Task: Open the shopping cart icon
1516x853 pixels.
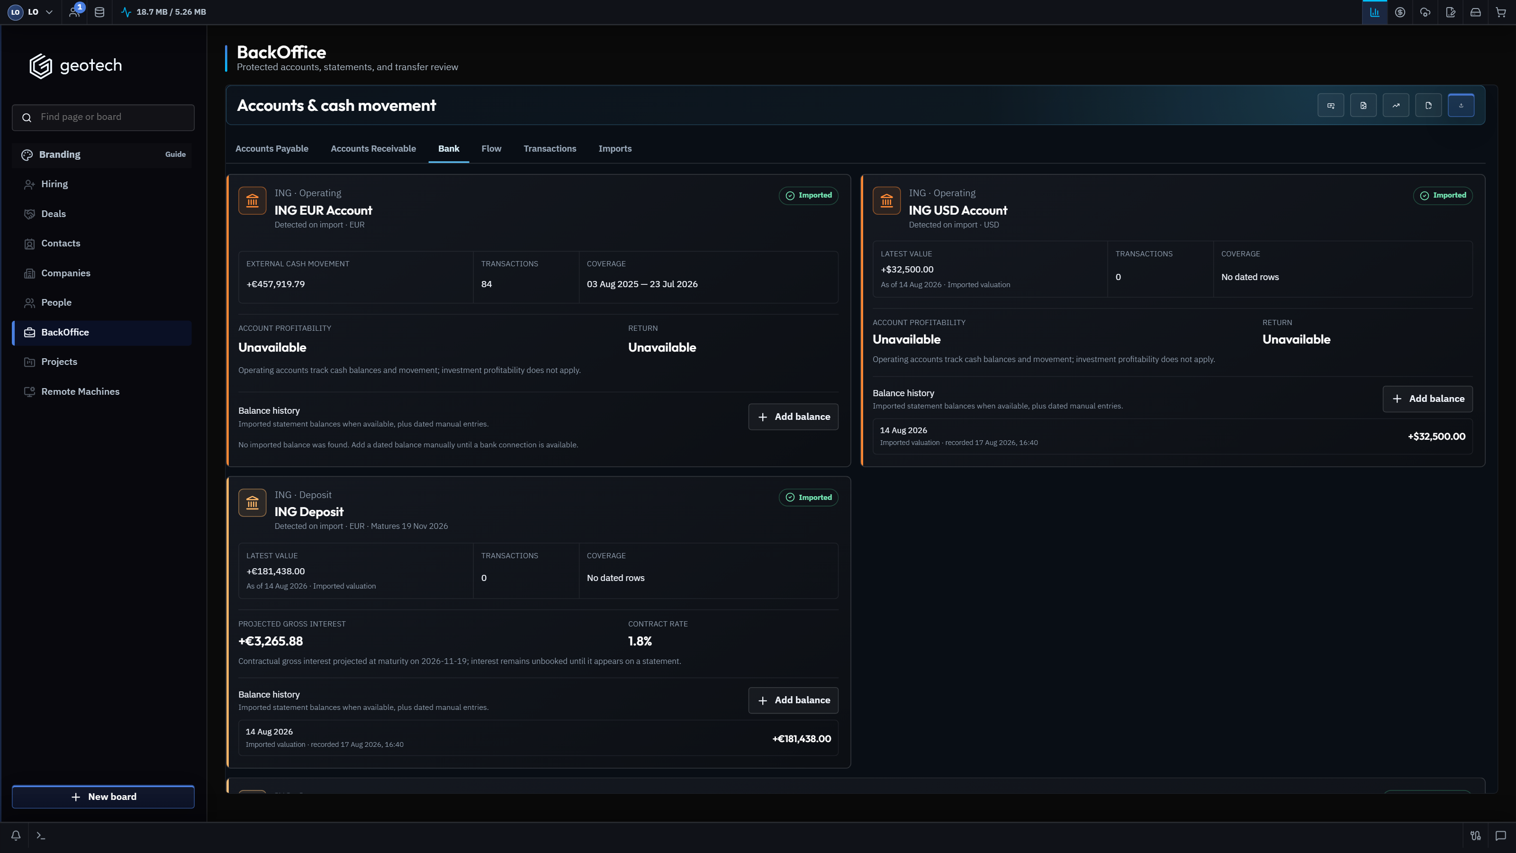Action: (1501, 12)
